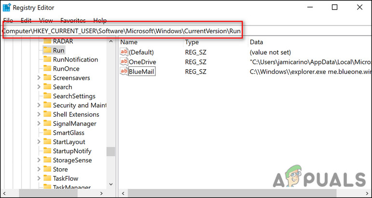Select the SearchSettings key label
372x198 pixels.
74,96
